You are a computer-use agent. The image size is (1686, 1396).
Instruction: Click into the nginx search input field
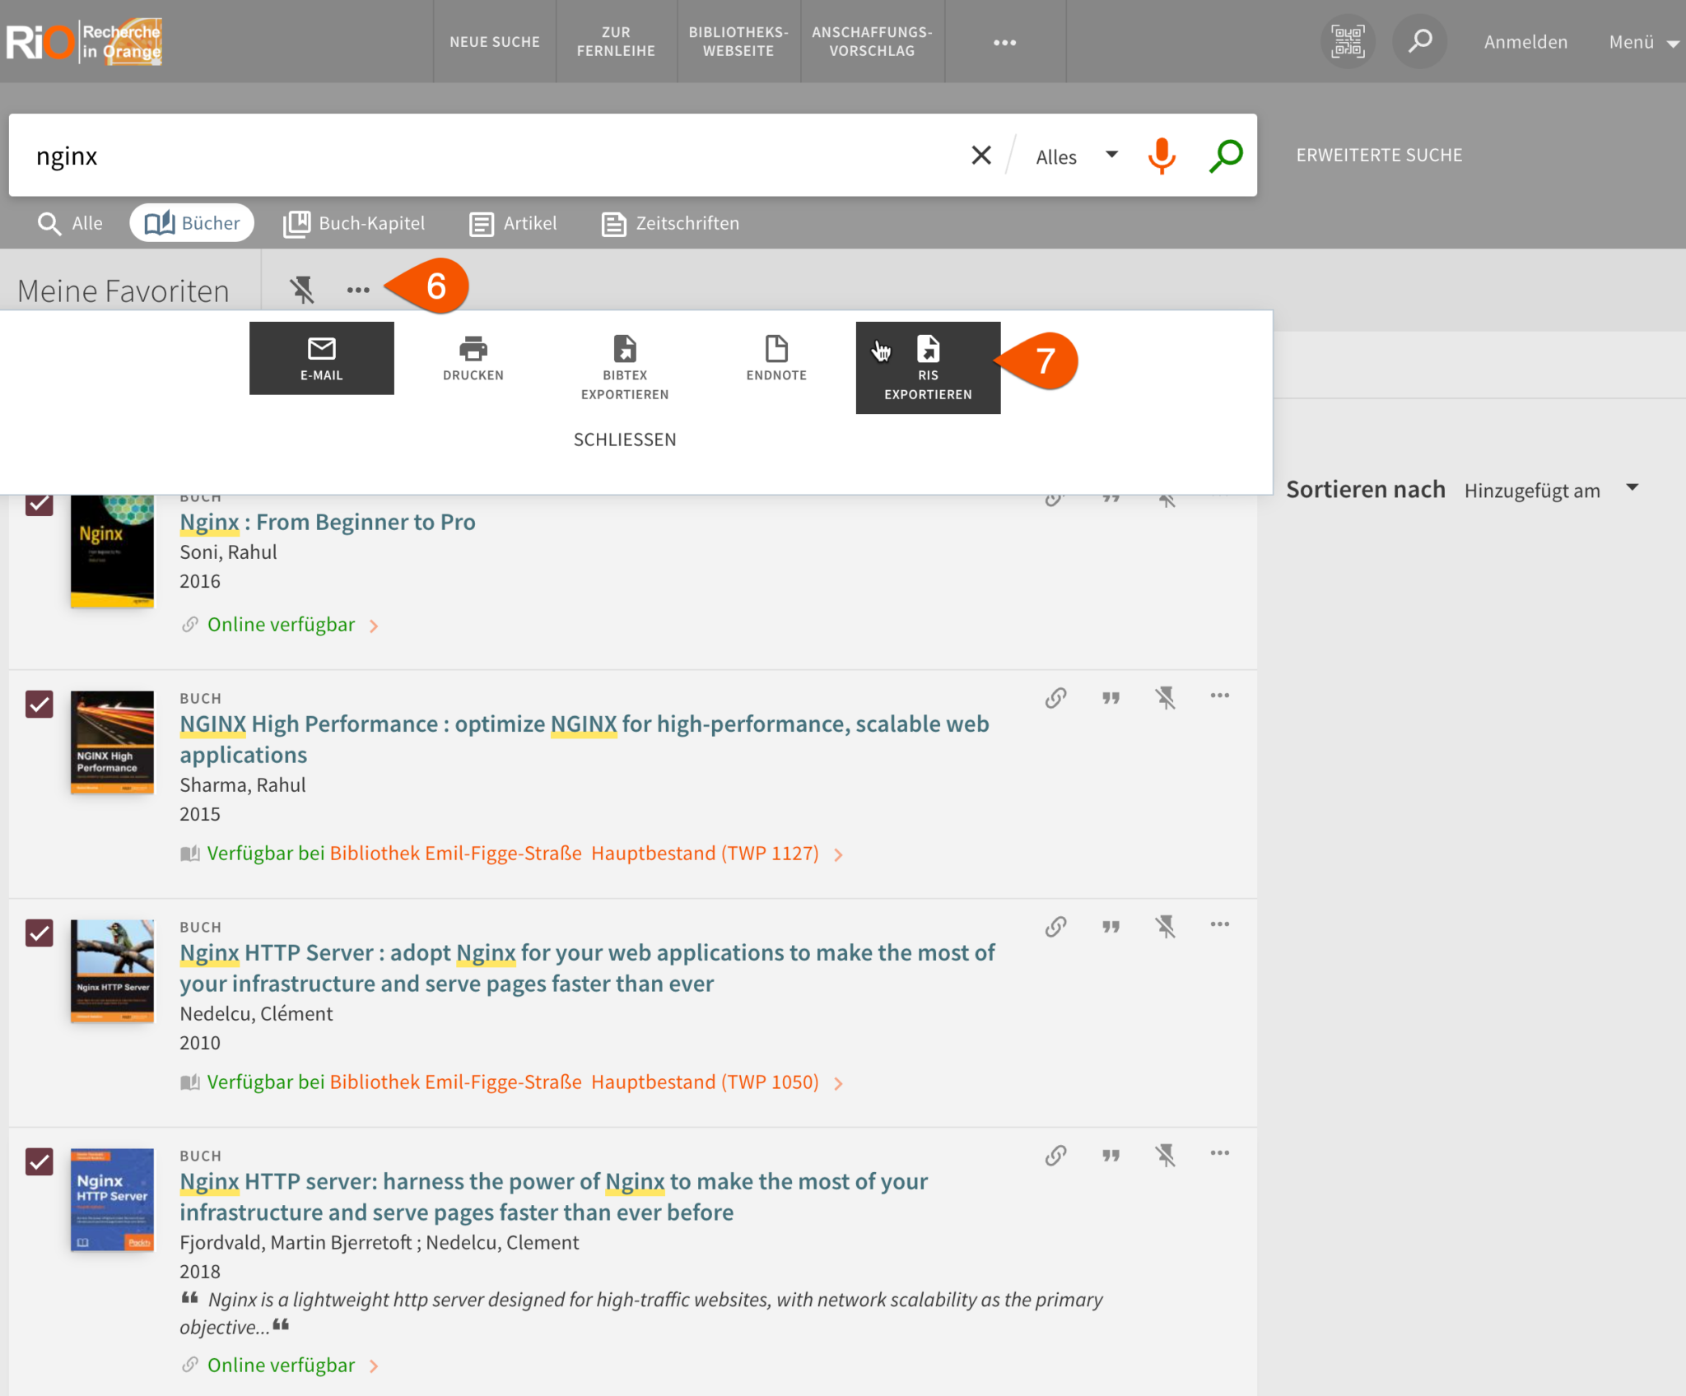[494, 156]
